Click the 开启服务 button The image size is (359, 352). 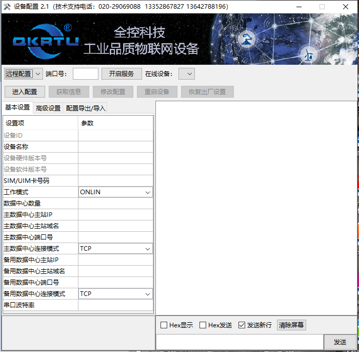tap(122, 74)
